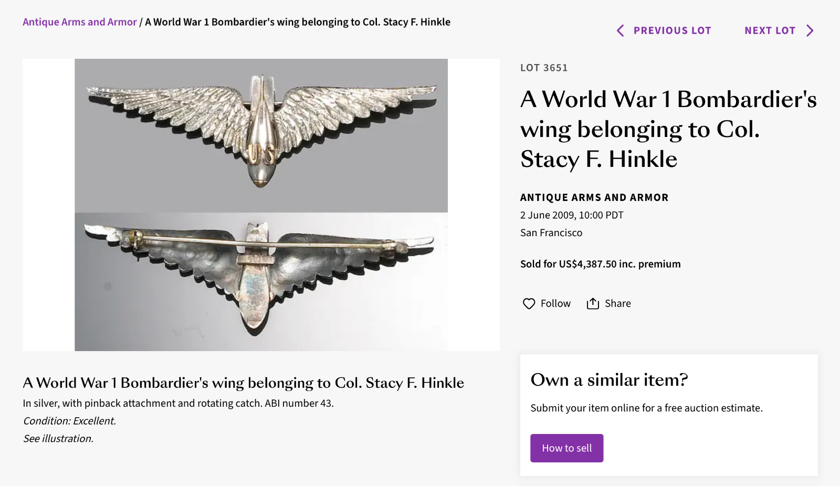Click the Sold for US$4,387.50 price text

tap(600, 264)
